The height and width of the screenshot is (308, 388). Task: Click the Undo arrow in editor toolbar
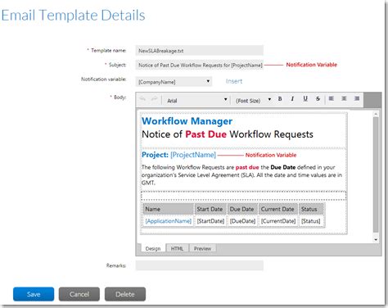coord(142,99)
